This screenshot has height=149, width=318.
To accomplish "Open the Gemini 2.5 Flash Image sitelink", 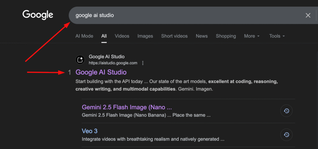I will (127, 107).
